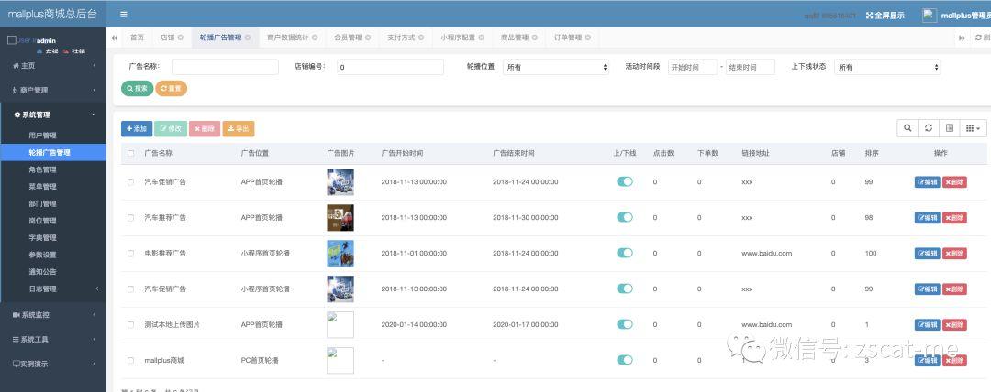
Task: Expand the 主页 sidebar menu
Action: click(53, 66)
